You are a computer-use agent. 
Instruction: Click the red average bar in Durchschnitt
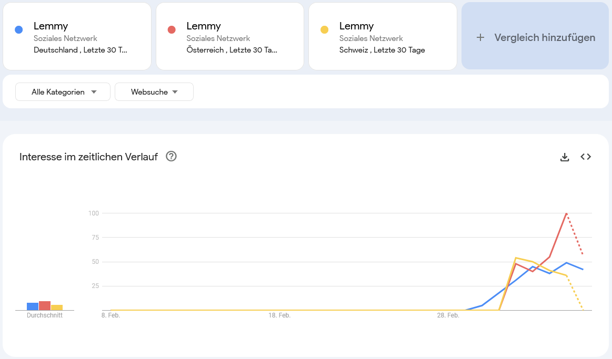coord(45,305)
